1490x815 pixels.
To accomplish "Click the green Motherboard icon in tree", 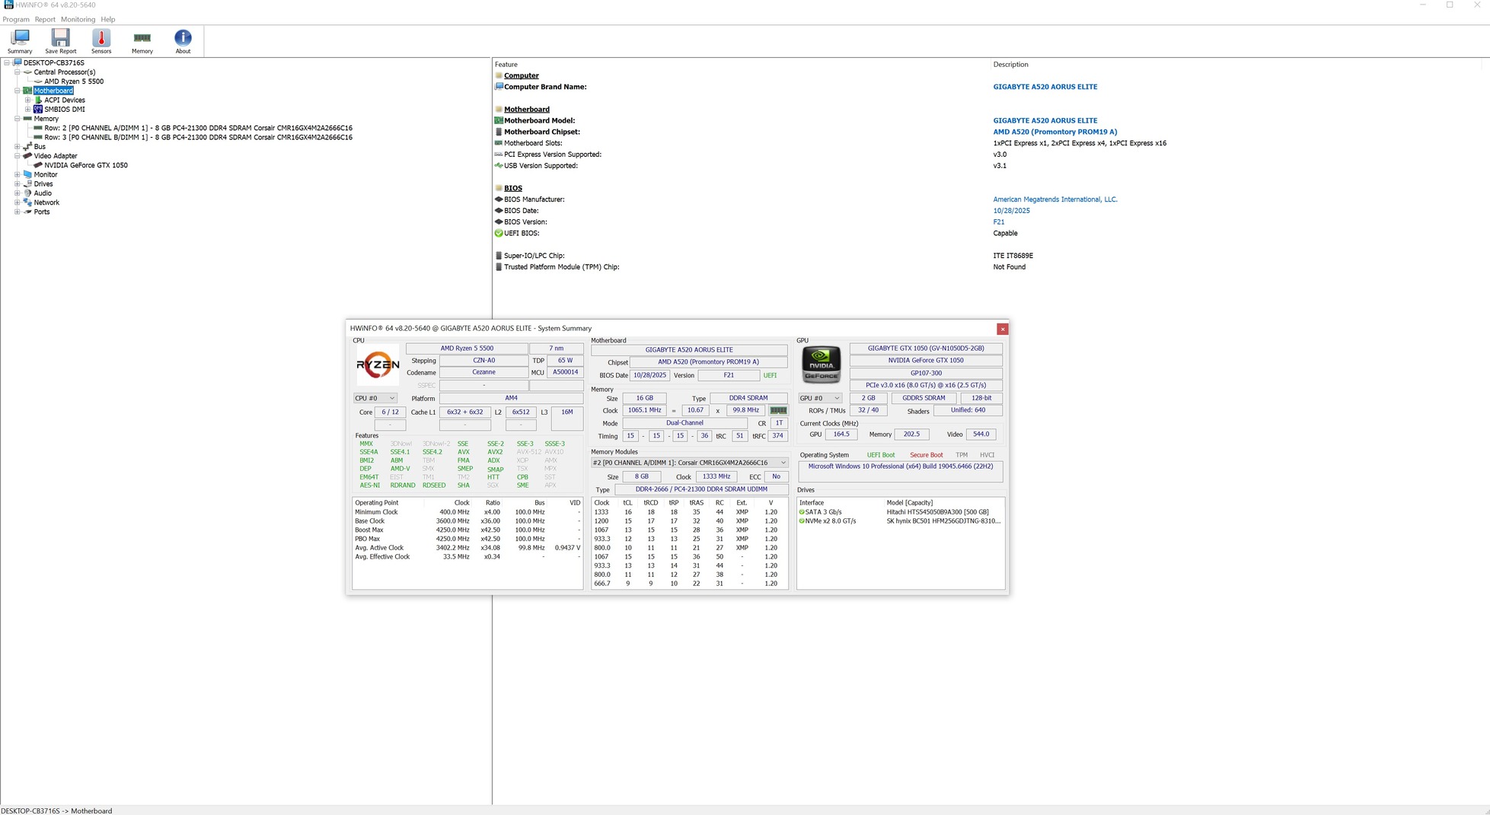I will tap(28, 91).
